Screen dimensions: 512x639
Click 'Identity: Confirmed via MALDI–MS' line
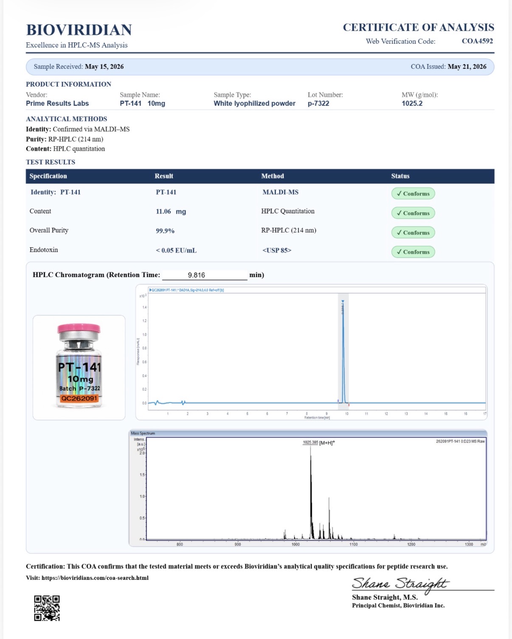(x=78, y=129)
